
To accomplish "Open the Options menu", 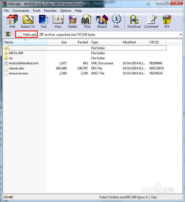I will point(66,11).
